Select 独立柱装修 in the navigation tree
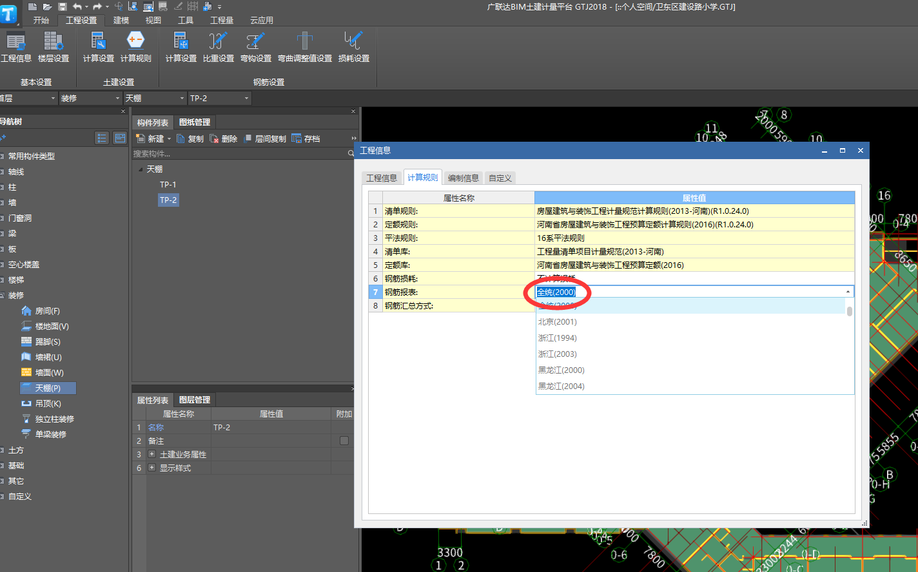 pyautogui.click(x=48, y=419)
